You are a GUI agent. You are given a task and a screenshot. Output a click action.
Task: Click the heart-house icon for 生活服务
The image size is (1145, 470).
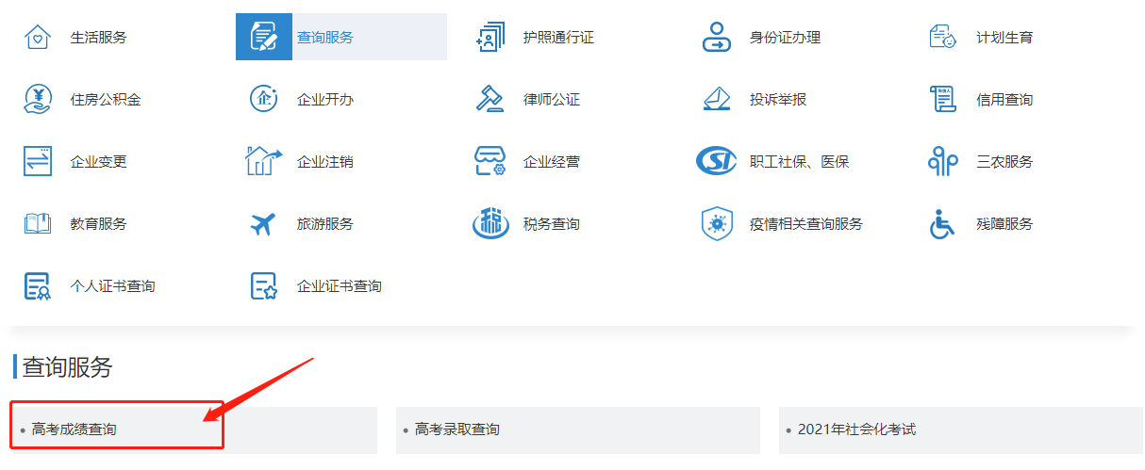[37, 38]
